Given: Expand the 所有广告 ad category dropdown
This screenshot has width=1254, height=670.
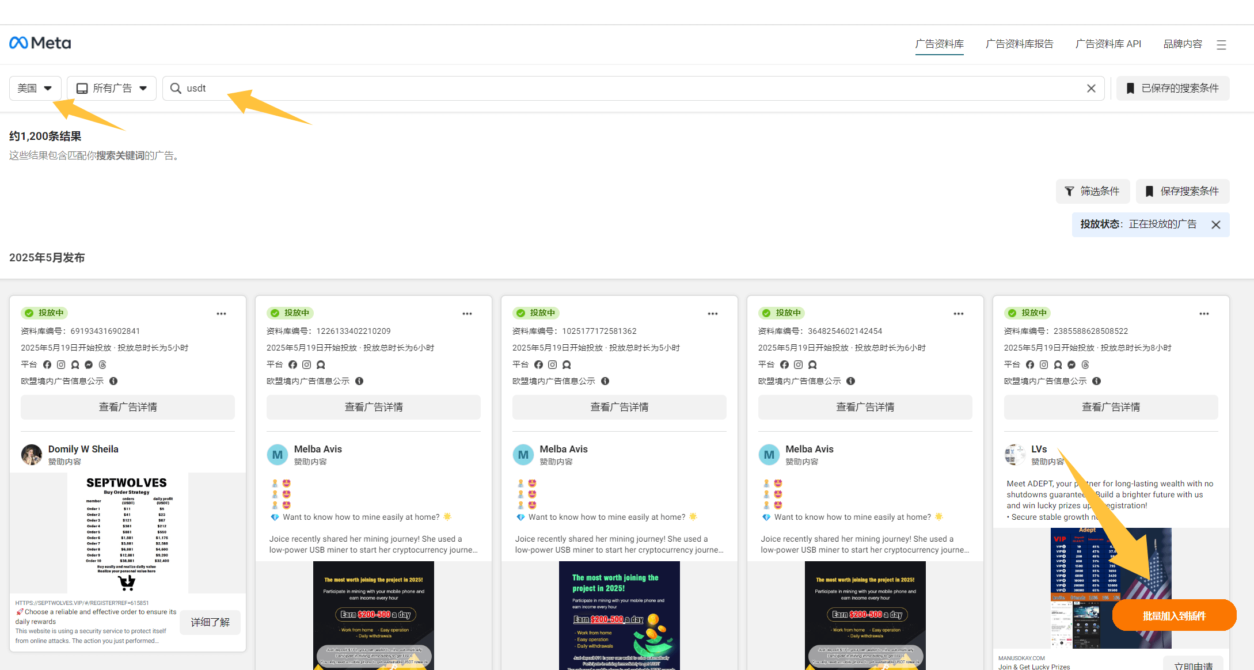Looking at the screenshot, I should (112, 88).
